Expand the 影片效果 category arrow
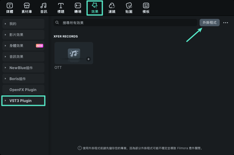This screenshot has width=234, height=155. 5,35
